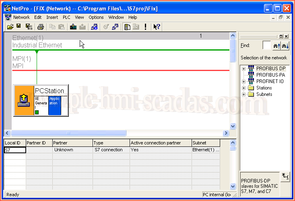Screen dimensions: 295x201
Task: Click the Find text input field
Action: (266, 46)
